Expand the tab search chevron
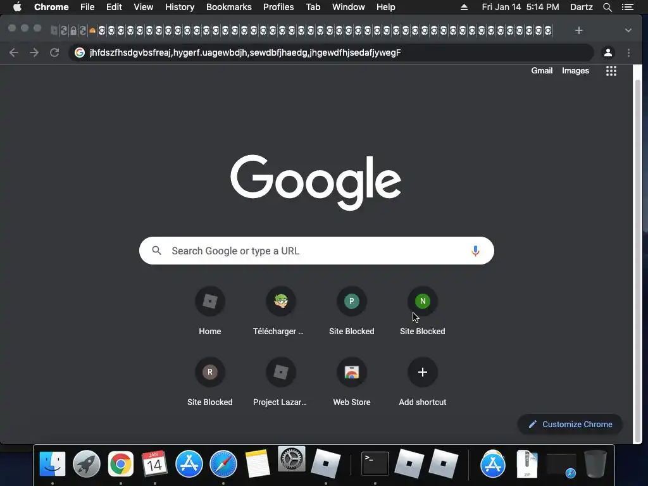 click(628, 30)
